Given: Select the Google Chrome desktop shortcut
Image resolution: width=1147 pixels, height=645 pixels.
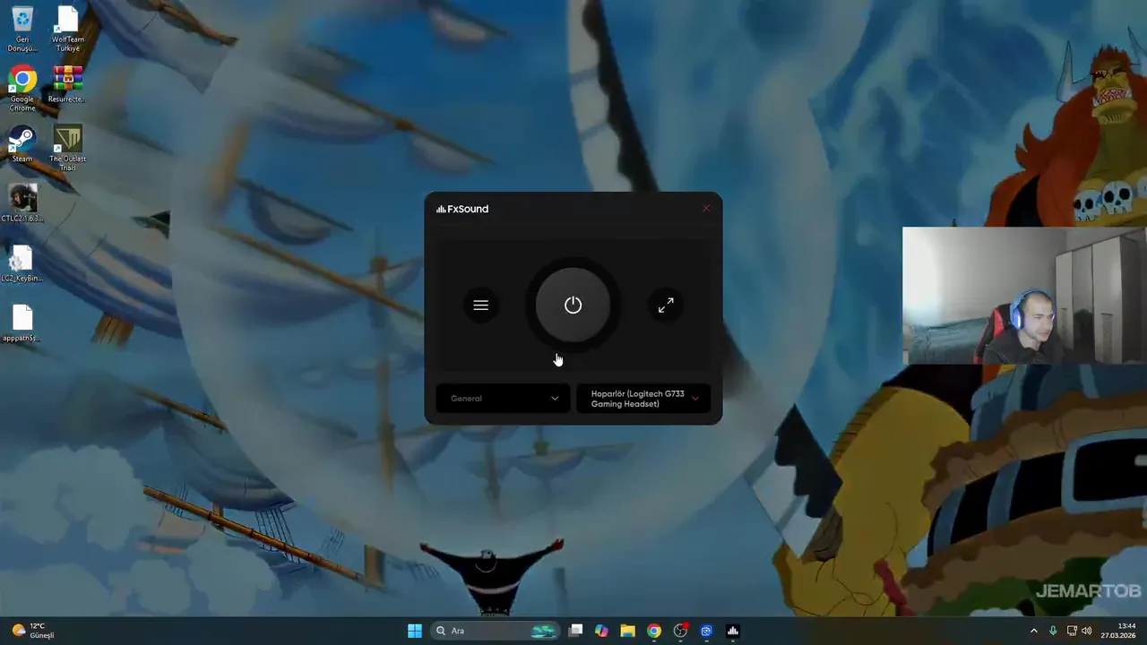Looking at the screenshot, I should coord(22,89).
